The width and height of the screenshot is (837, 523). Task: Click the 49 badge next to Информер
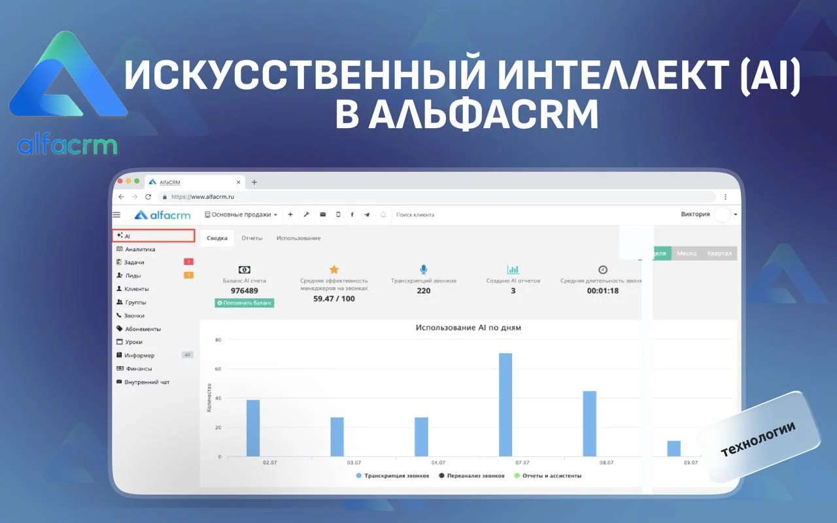pos(188,355)
